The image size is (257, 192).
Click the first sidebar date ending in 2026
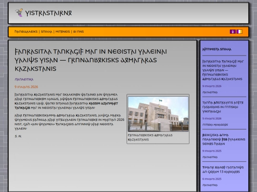click(x=212, y=86)
